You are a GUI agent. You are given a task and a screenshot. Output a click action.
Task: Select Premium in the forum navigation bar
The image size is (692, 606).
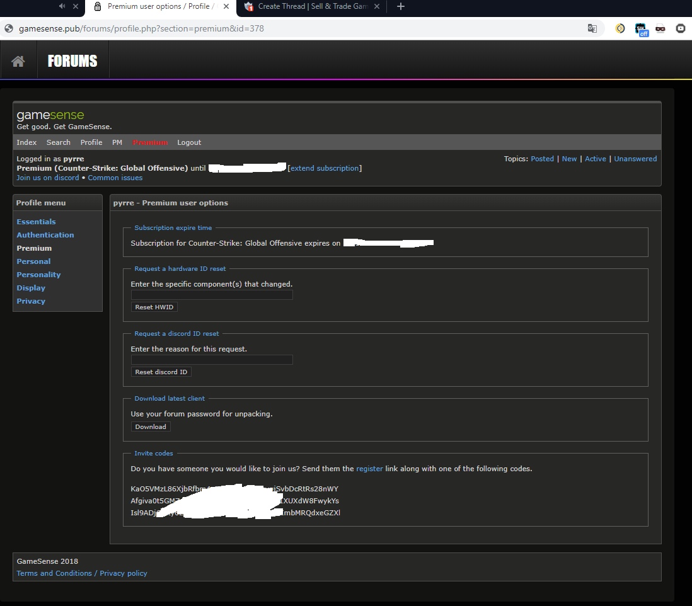pyautogui.click(x=150, y=142)
